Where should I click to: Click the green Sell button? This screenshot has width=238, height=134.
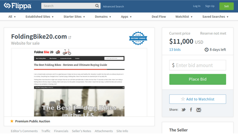coord(226,6)
